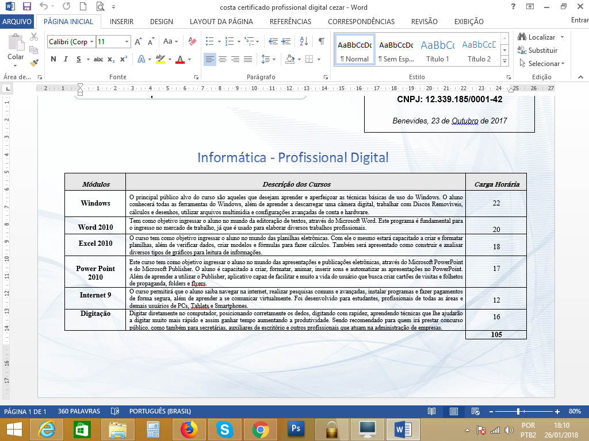The height and width of the screenshot is (441, 589).
Task: Open Photoshop from the taskbar
Action: tap(296, 428)
